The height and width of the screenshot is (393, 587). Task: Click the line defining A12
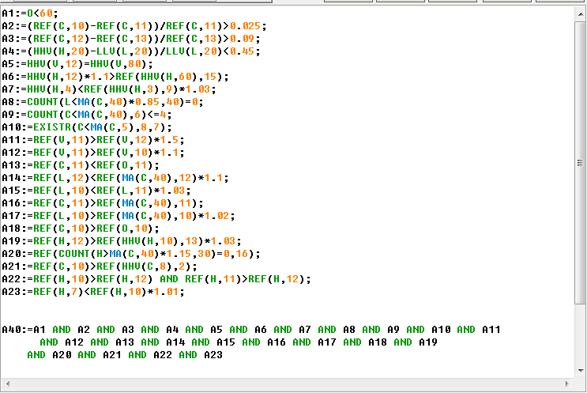[93, 153]
